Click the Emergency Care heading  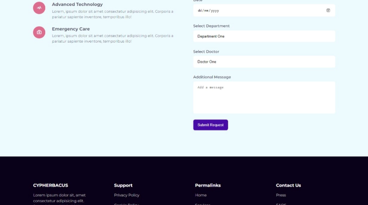[70, 29]
